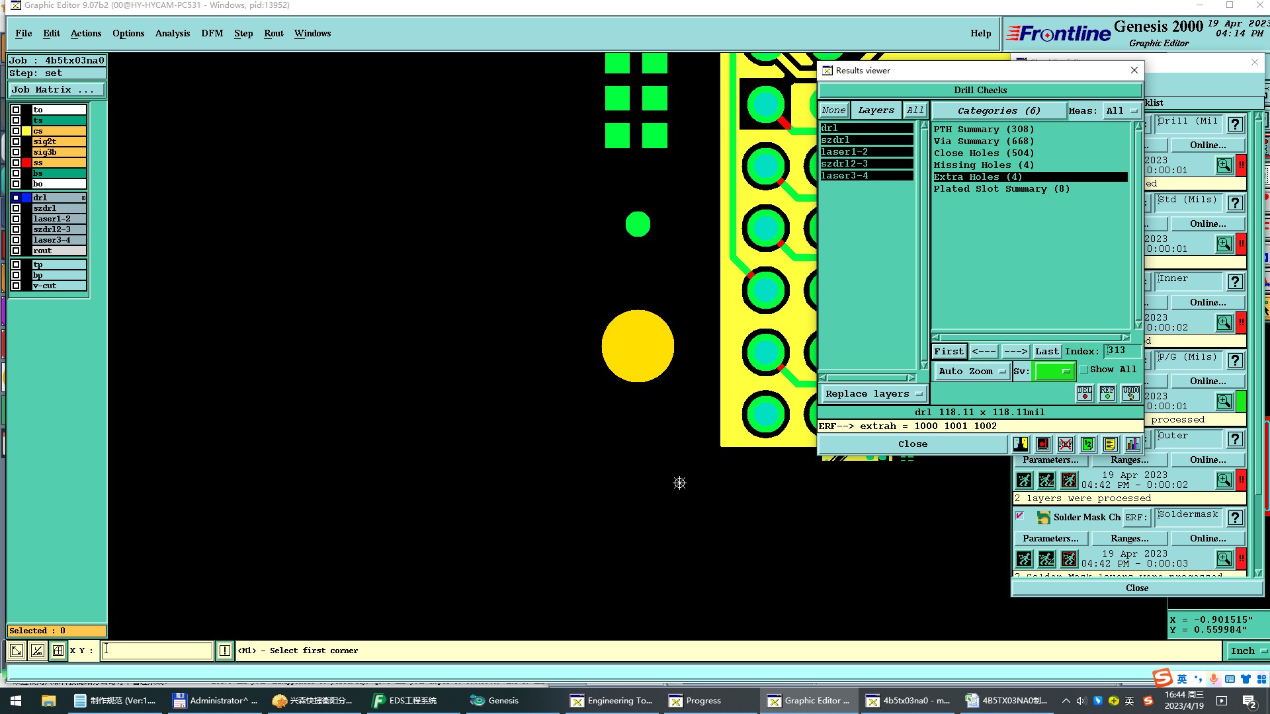Open the File menu
1270x714 pixels.
[24, 34]
